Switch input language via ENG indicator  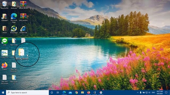pos(153,93)
